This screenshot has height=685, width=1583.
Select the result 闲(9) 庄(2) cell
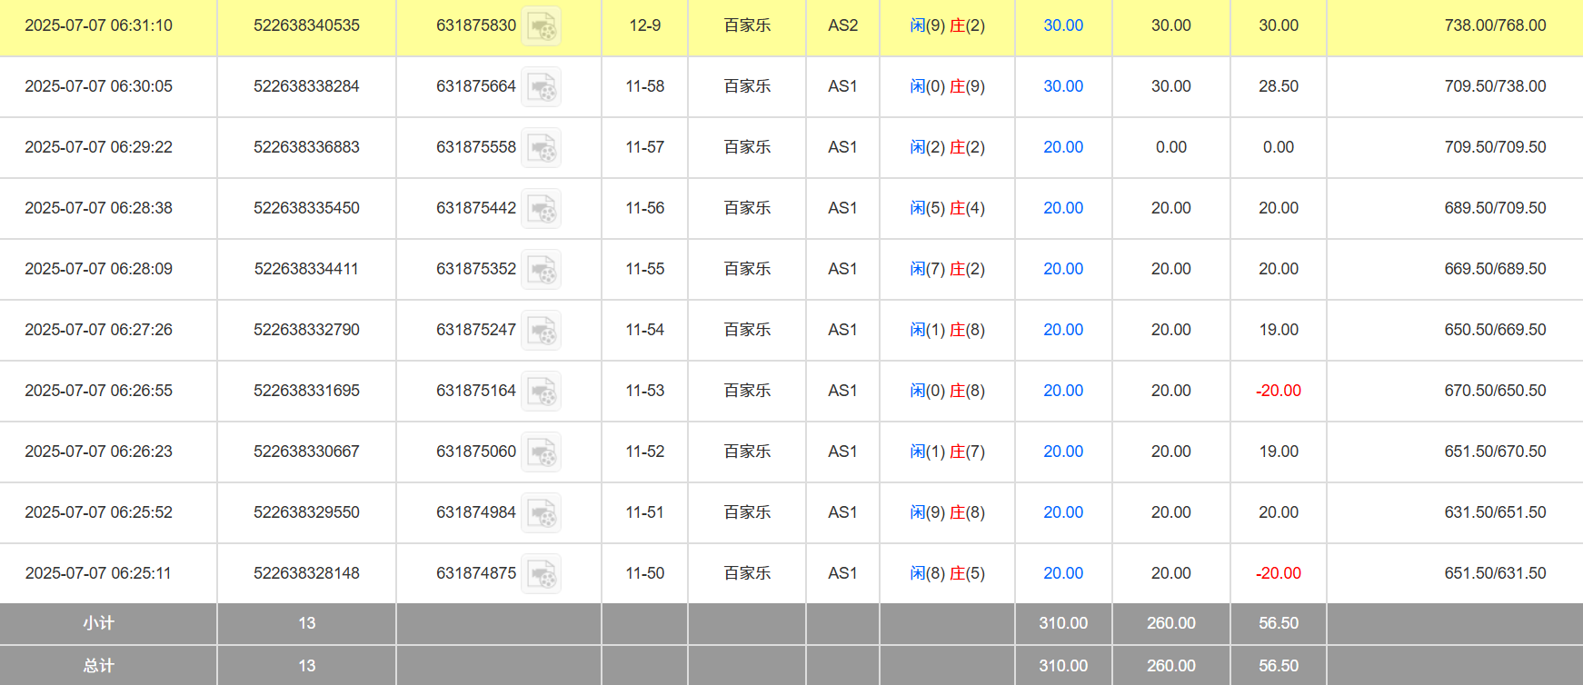(947, 25)
